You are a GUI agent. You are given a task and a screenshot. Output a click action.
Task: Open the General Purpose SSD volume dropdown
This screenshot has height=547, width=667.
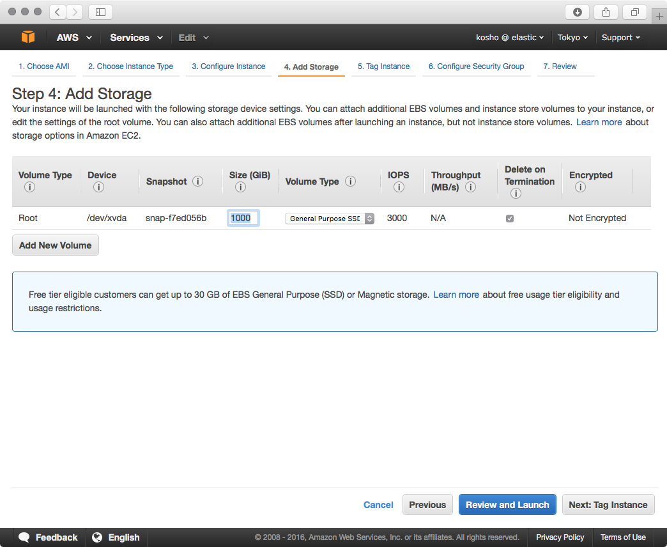coord(330,219)
